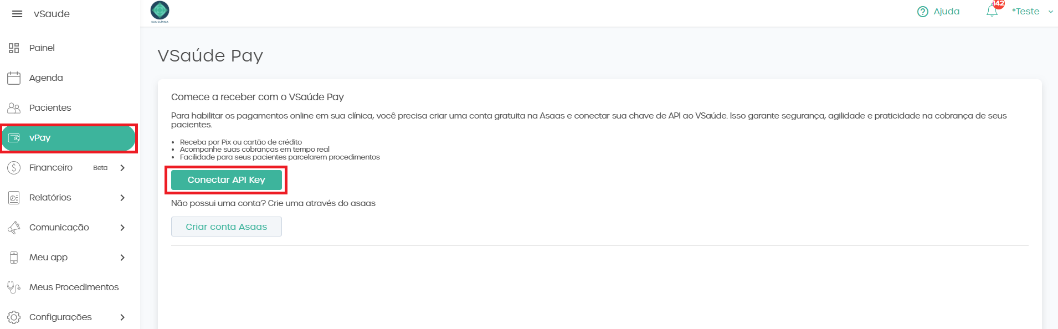The height and width of the screenshot is (329, 1058).
Task: Open Relatórios menu item label
Action: 50,198
